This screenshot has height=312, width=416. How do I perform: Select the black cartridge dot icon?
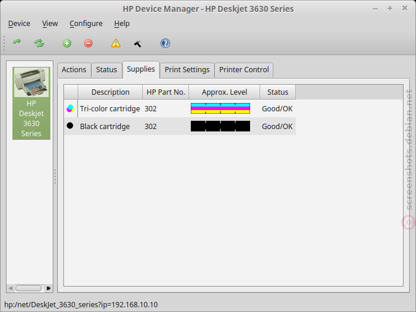pos(70,126)
